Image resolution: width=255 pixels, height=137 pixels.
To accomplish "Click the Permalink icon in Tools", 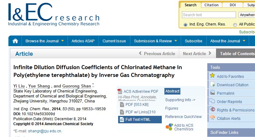I will pos(212,93).
